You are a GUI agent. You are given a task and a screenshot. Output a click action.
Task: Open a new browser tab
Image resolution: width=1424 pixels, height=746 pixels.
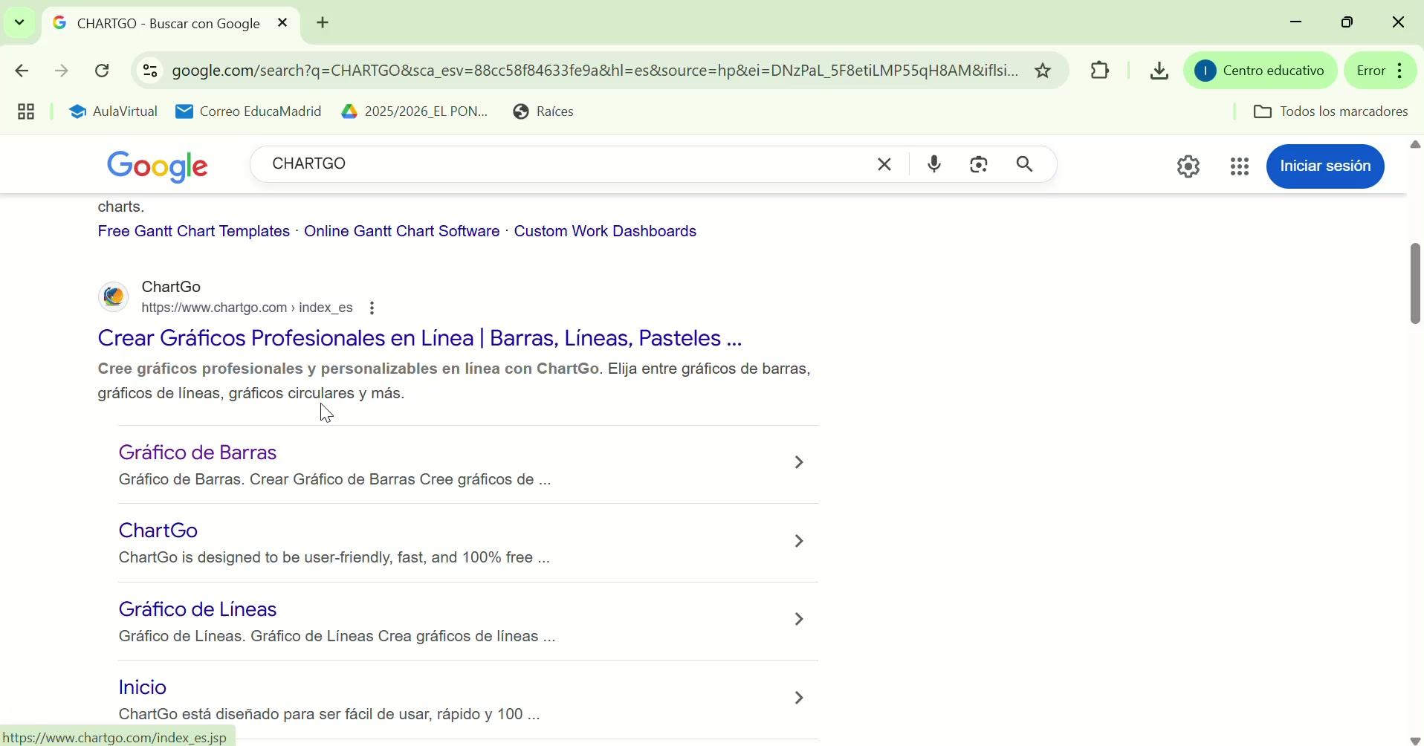coord(323,23)
